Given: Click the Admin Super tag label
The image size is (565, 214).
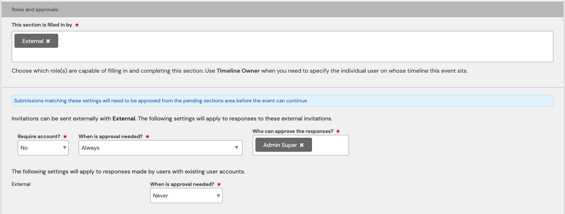Looking at the screenshot, I should (280, 145).
